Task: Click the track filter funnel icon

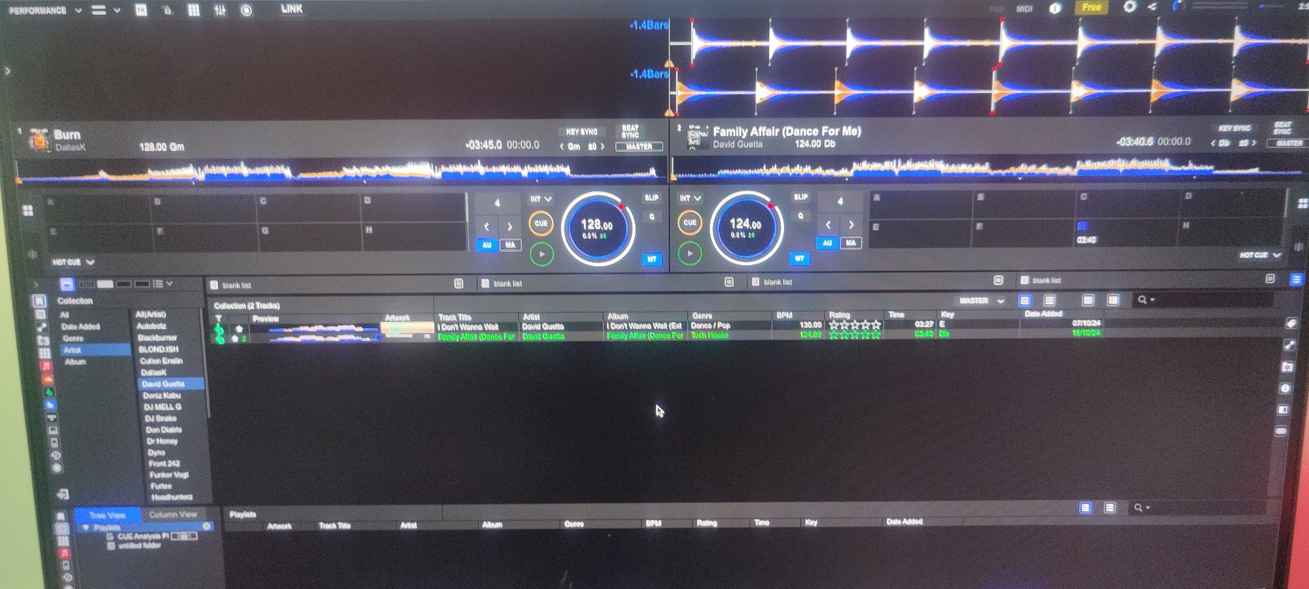Action: (219, 319)
